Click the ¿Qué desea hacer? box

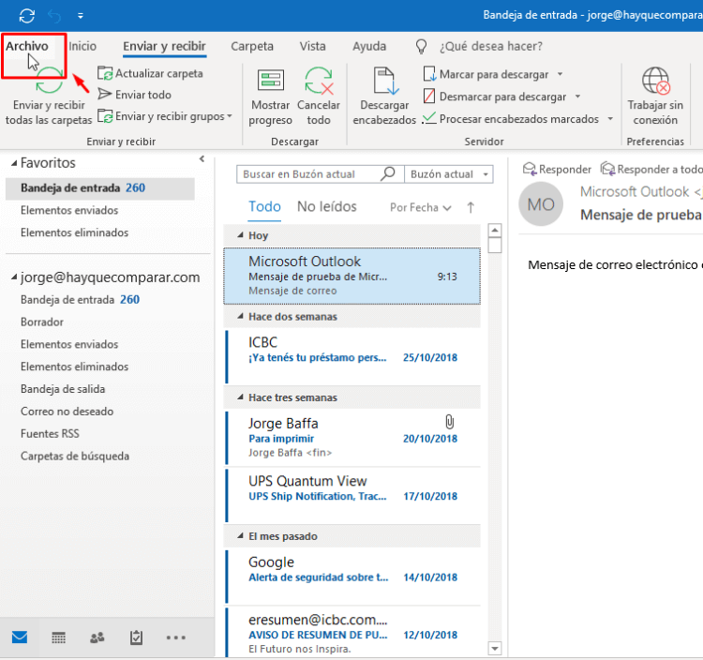[491, 46]
